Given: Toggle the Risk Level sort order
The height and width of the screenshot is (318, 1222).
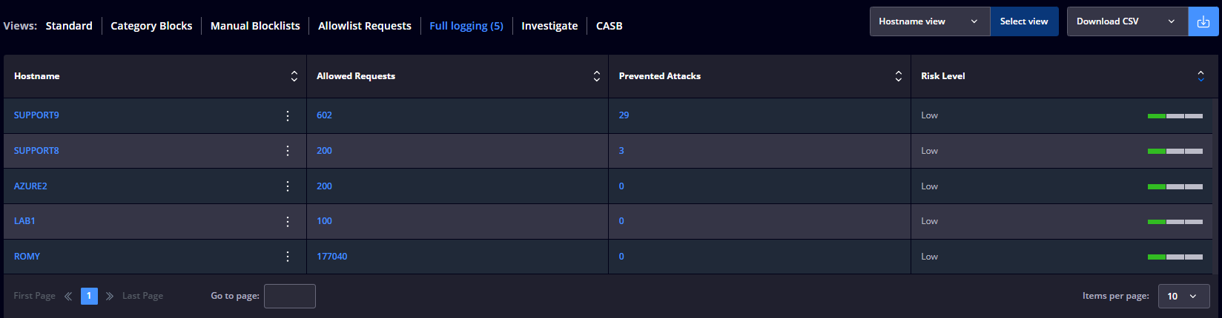Looking at the screenshot, I should 1201,76.
